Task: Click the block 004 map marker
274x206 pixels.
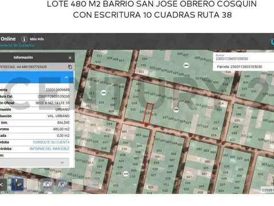Action: click(x=186, y=65)
